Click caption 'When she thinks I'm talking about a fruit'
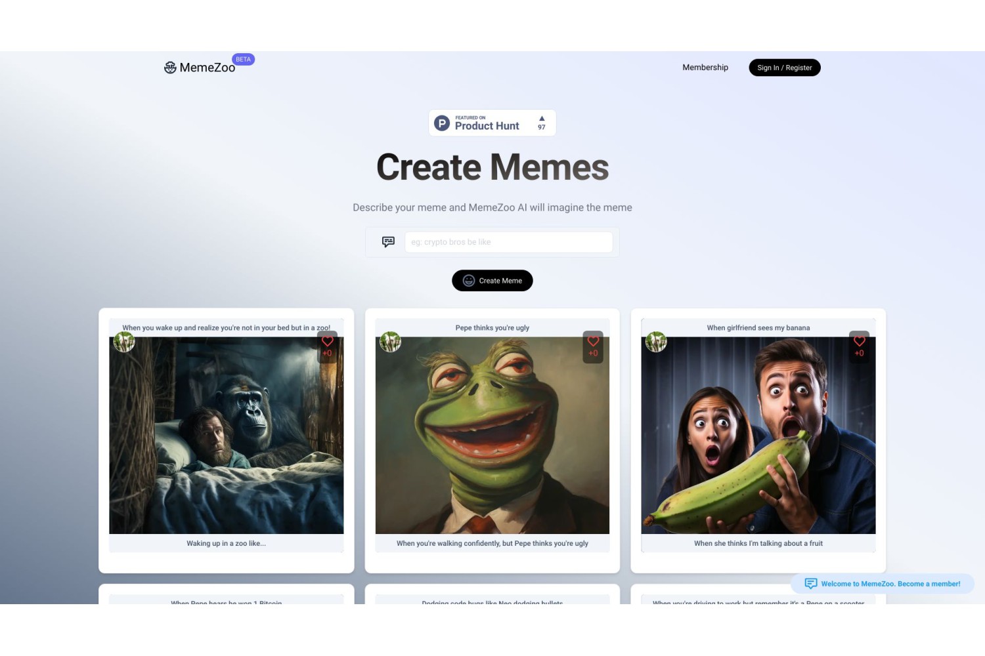Screen dimensions: 985x656 click(x=758, y=543)
